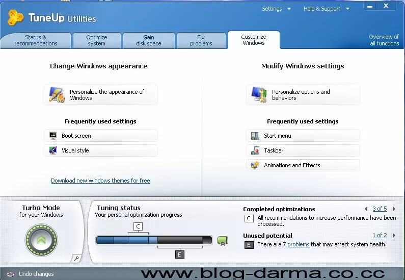Click the Boot screen monitor icon
Screen dimensions: 405x280
pyautogui.click(x=53, y=136)
